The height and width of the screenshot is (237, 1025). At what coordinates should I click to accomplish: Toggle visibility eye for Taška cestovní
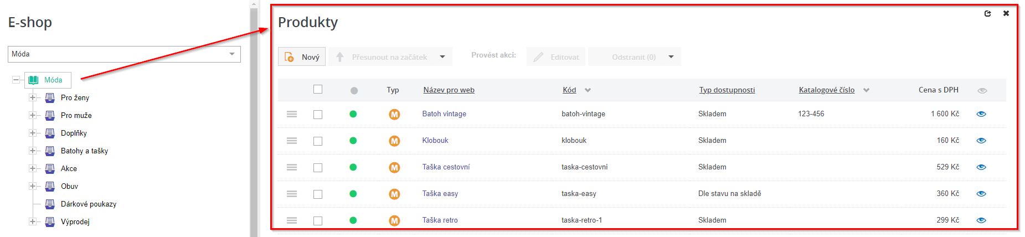(x=981, y=167)
